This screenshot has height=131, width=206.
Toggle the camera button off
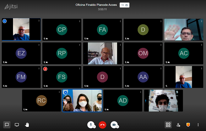(x=114, y=125)
